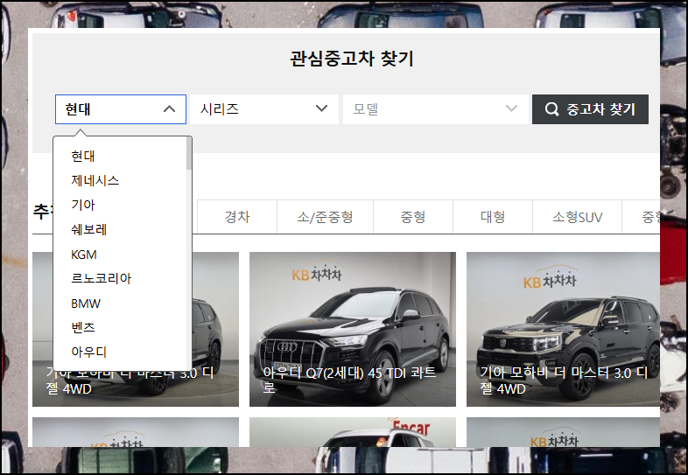Click the chevron in the 모델 dropdown
Image resolution: width=688 pixels, height=475 pixels.
[511, 108]
